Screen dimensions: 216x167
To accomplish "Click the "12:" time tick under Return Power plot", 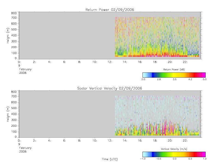I will point(110,62).
